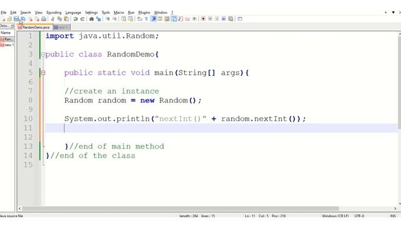This screenshot has width=401, height=226.
Task: Close the Document List panel
Action: (x=13, y=26)
